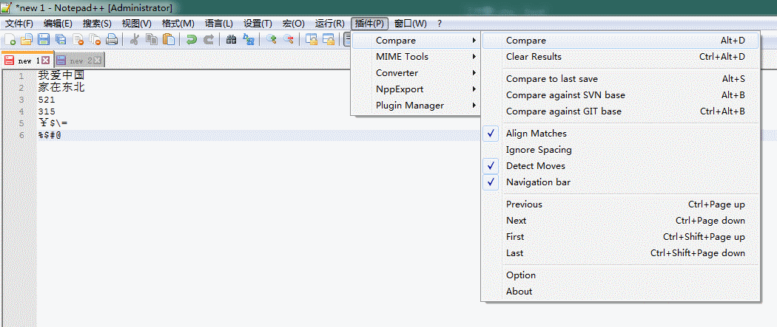
Task: Click the Replace toolbar icon
Action: tap(249, 40)
